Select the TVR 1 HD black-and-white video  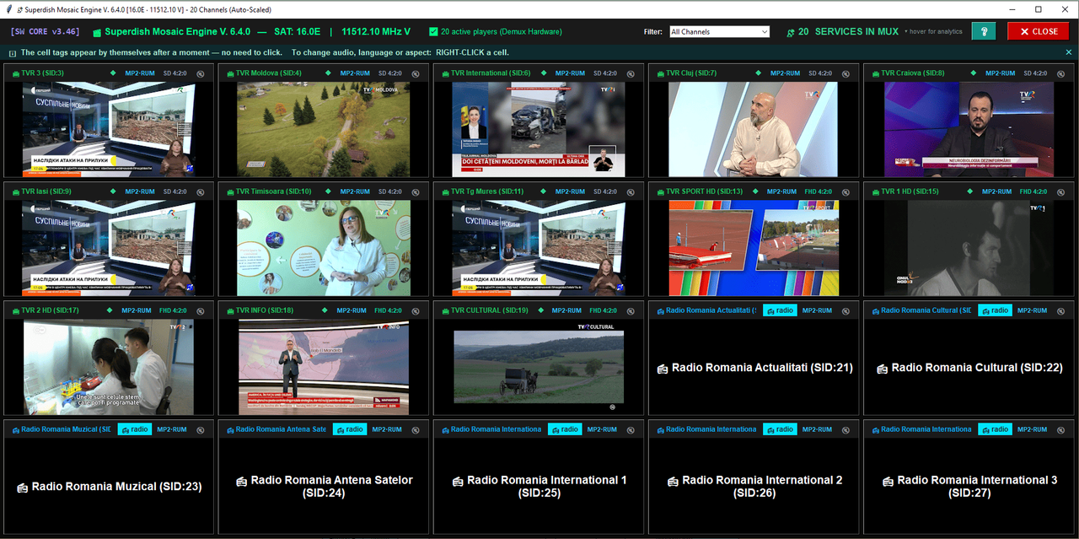point(969,248)
